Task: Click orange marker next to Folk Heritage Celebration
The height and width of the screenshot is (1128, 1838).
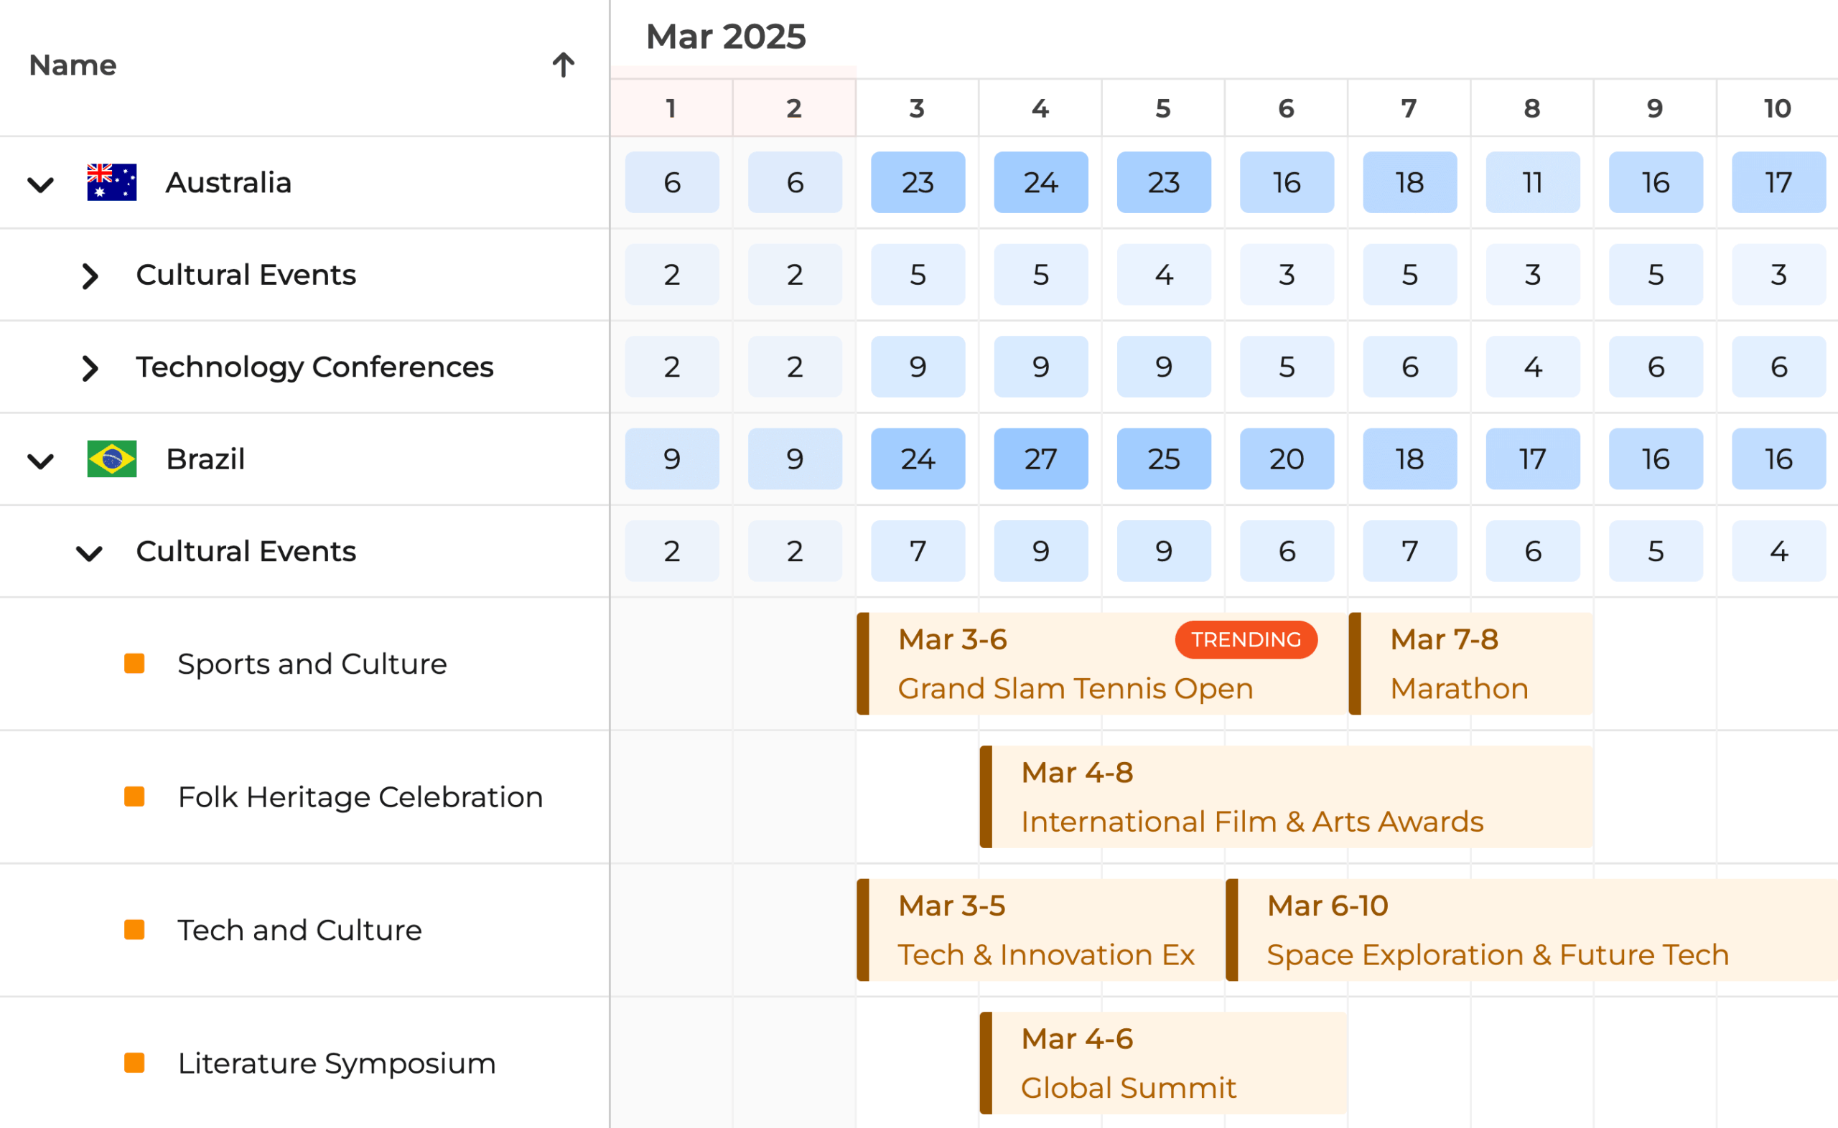Action: pos(134,796)
